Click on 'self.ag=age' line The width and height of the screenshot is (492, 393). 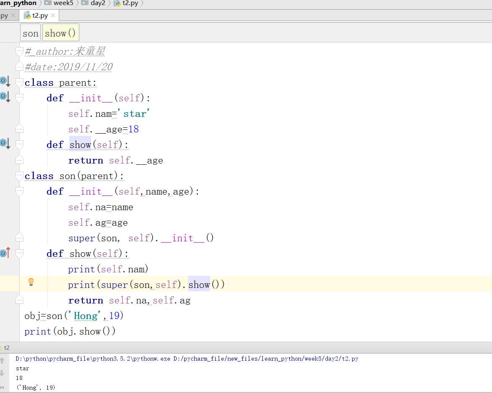98,222
